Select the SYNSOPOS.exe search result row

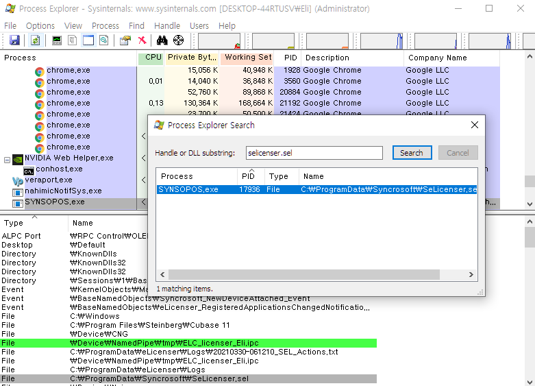tap(317, 189)
